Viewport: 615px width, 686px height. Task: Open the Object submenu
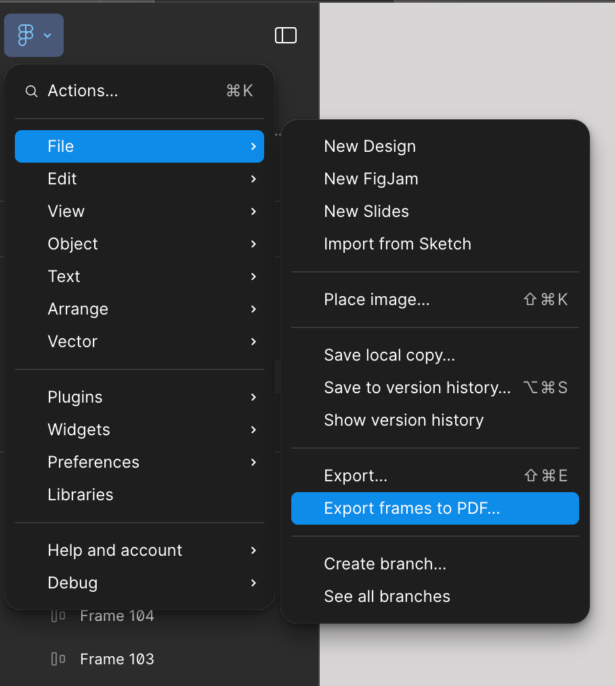[140, 243]
